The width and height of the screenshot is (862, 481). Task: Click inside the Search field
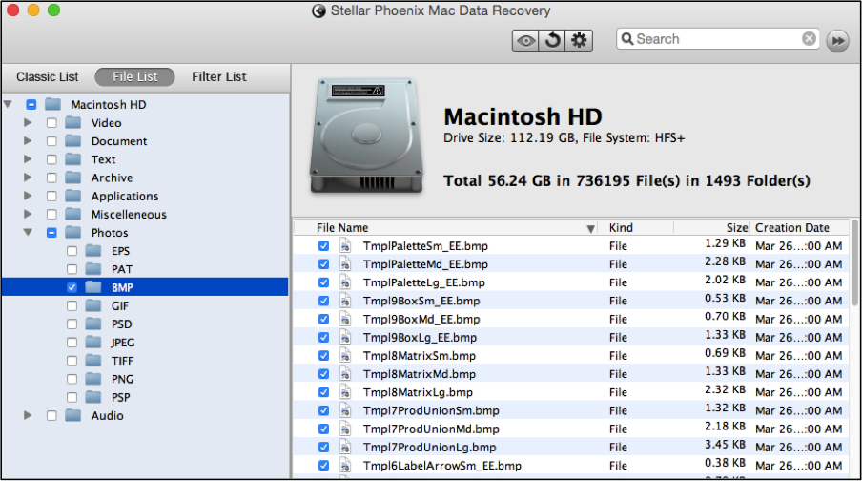717,39
